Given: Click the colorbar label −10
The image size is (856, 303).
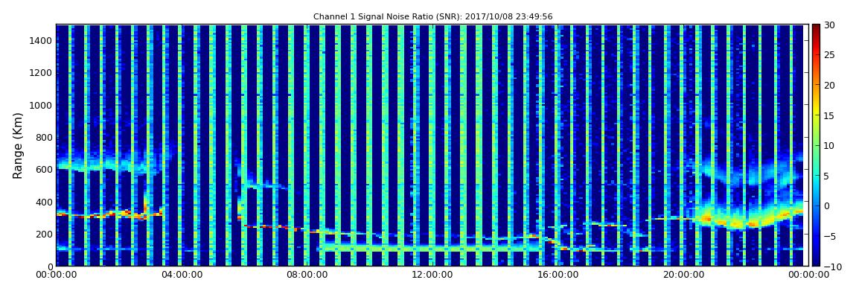Looking at the screenshot, I should coord(832,267).
